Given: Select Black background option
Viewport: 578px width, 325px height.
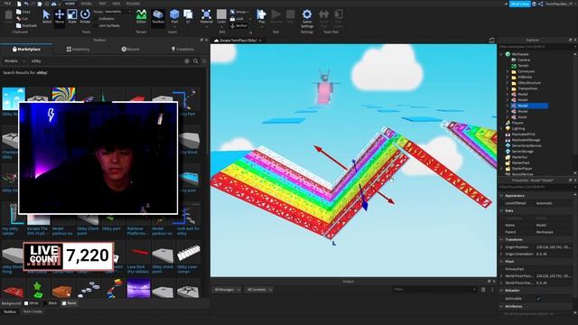Looking at the screenshot, I should (x=50, y=303).
